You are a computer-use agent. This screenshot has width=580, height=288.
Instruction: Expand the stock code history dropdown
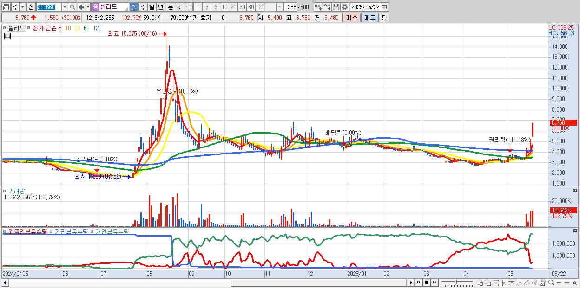(x=65, y=7)
